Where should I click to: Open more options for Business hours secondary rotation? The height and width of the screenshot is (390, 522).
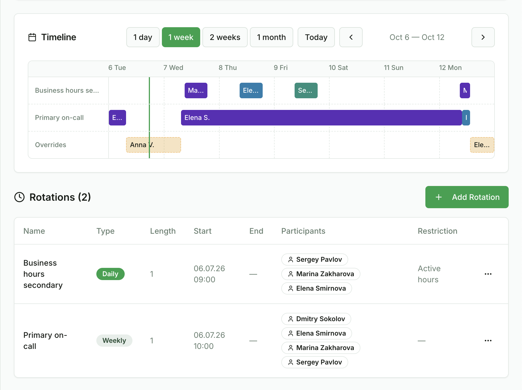[488, 274]
